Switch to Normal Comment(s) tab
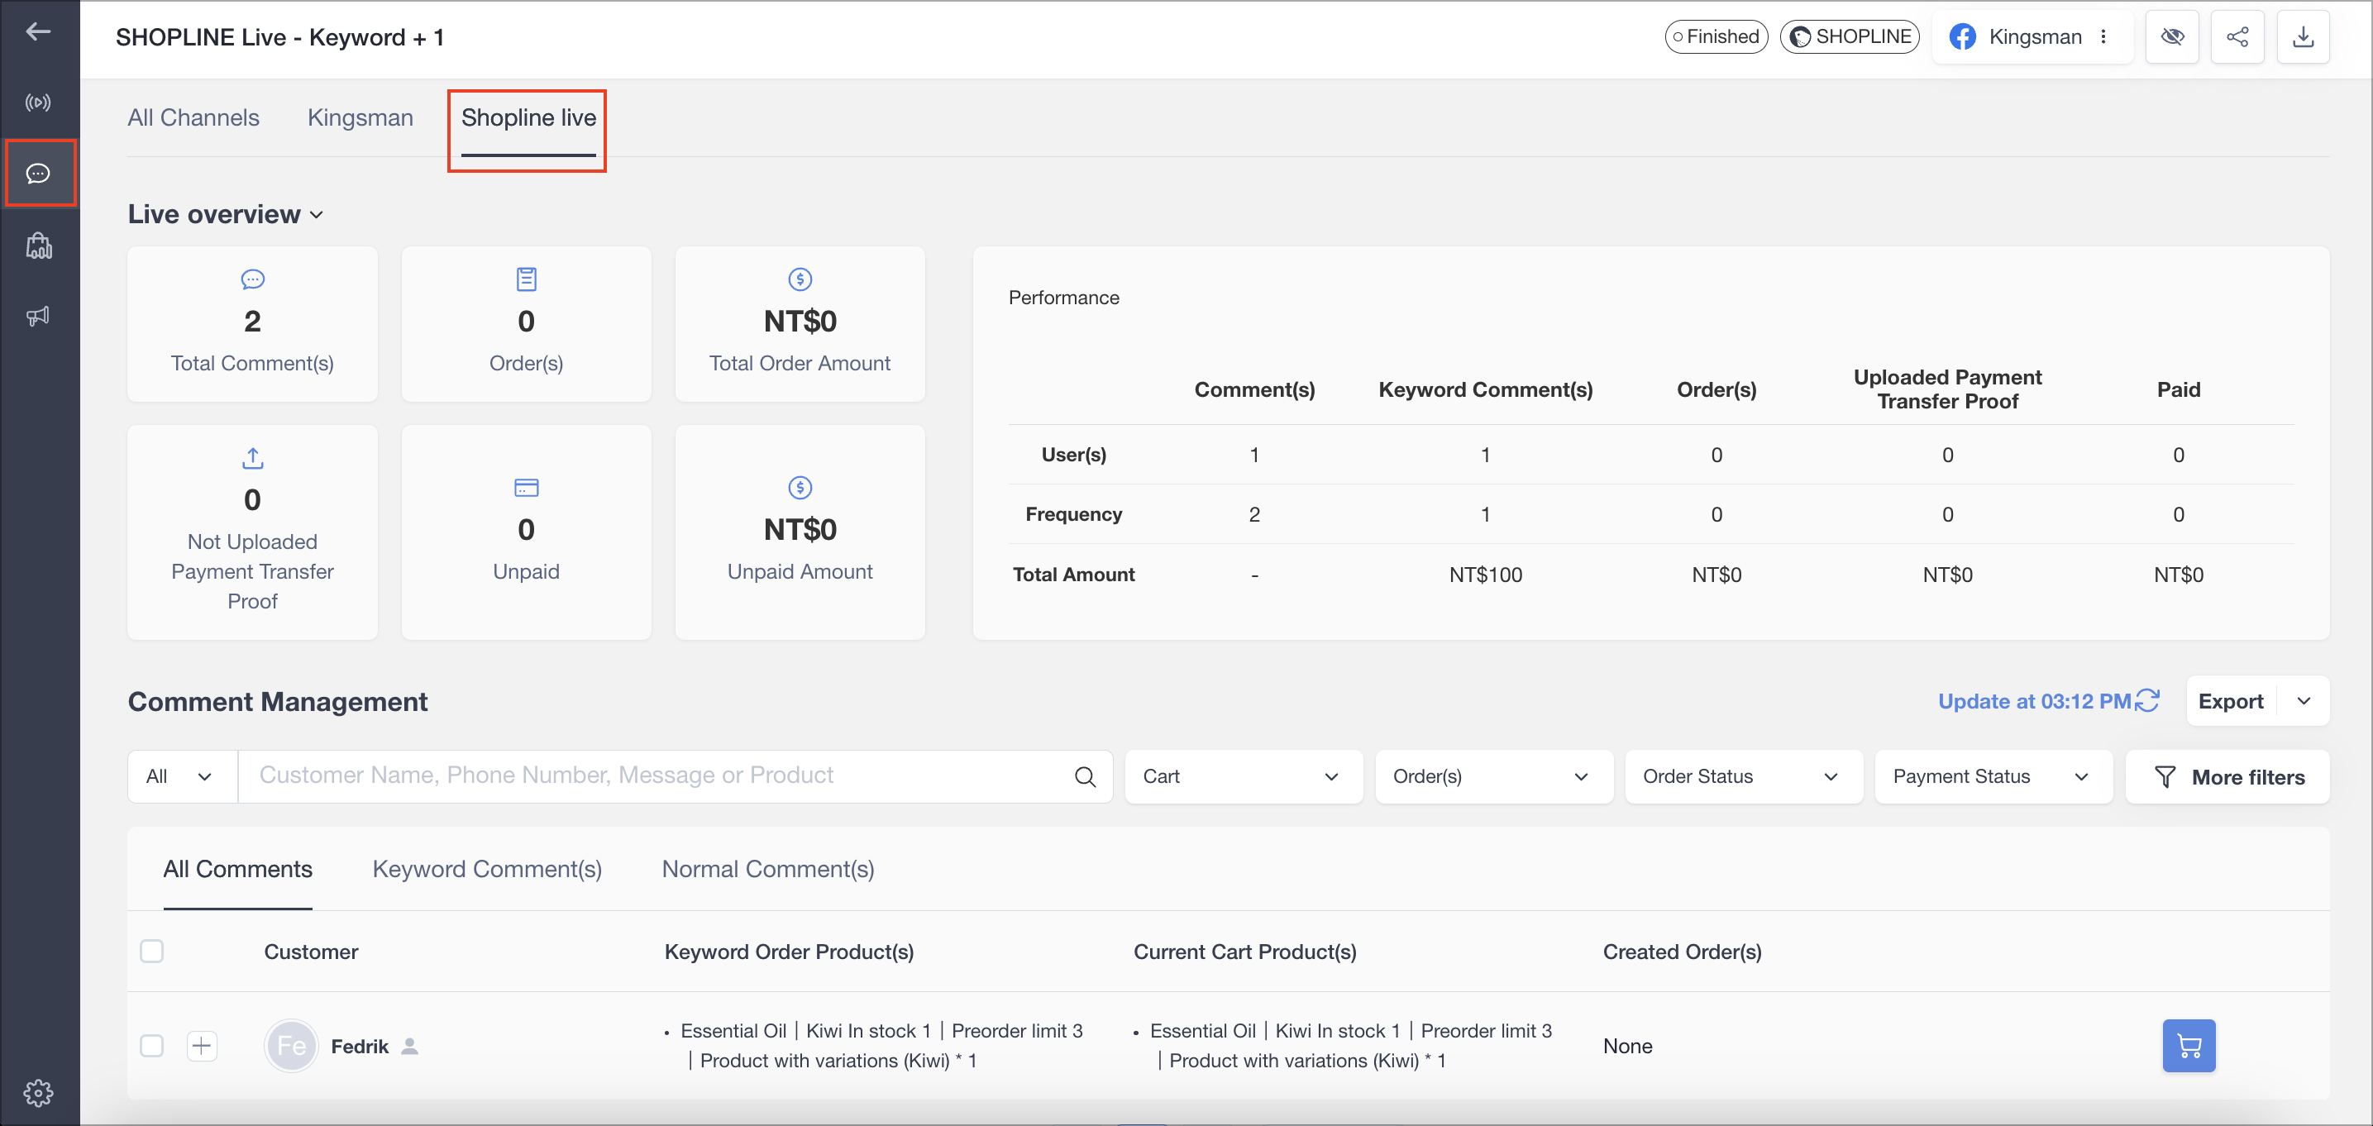2373x1126 pixels. (768, 869)
